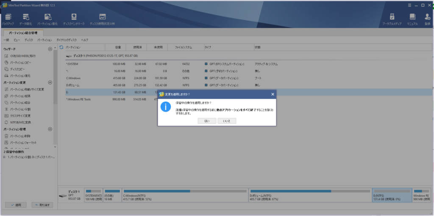Viewport: 434px width, 216px height.
Task: Choose パーティション分割 operation
Action: [x=17, y=109]
